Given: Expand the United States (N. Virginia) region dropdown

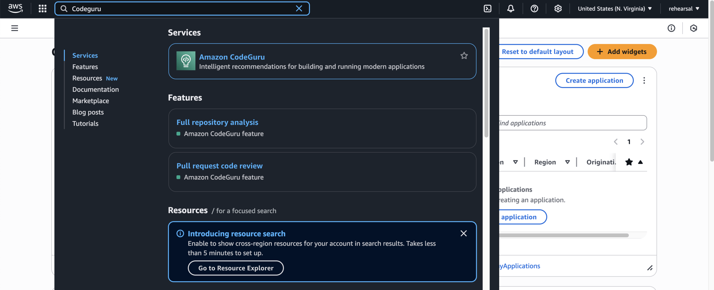Looking at the screenshot, I should 615,9.
